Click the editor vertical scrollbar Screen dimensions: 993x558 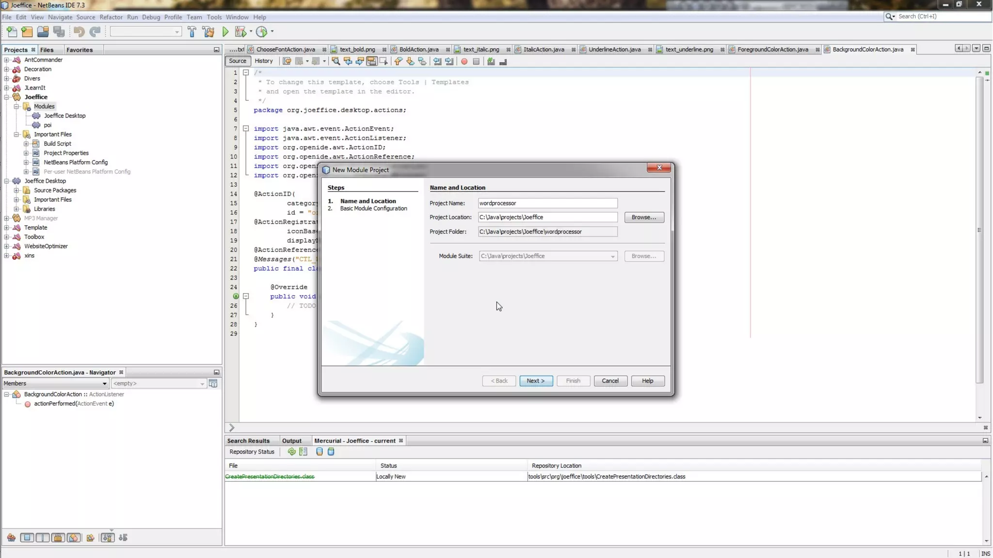tap(979, 228)
